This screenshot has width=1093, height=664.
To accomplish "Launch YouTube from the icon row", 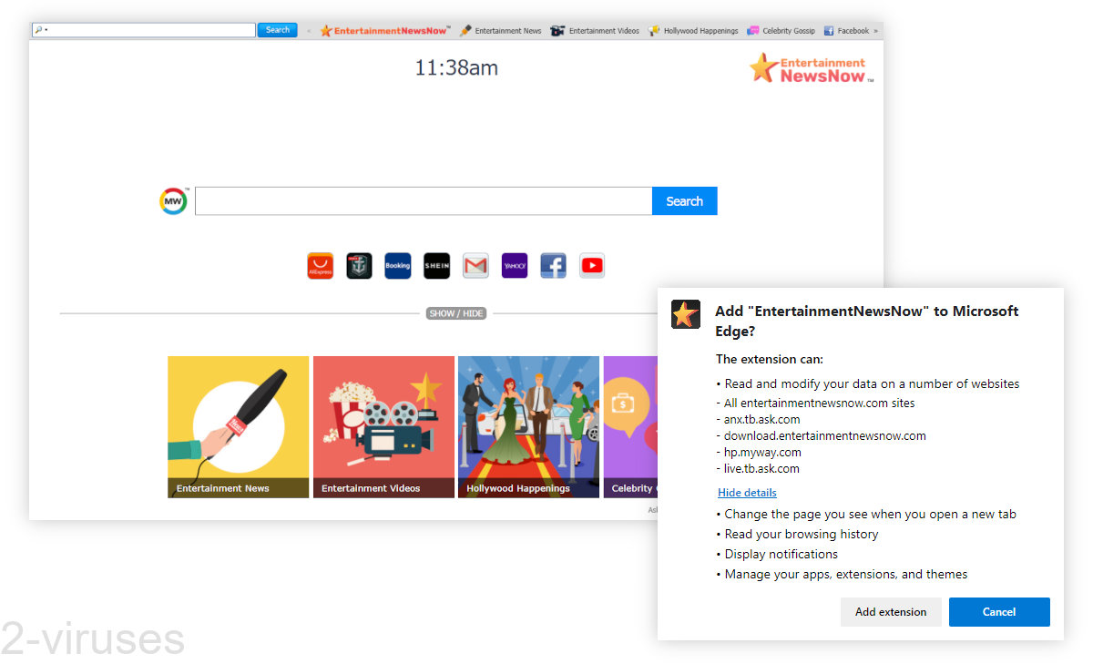I will [x=592, y=265].
